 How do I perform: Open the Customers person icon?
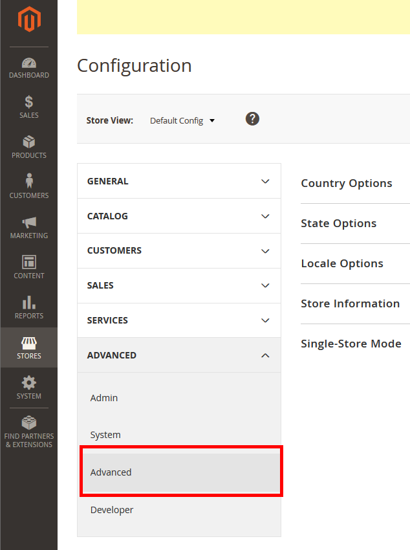point(28,181)
